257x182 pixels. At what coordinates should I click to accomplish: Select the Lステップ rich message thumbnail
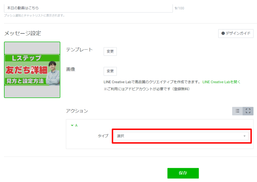point(32,70)
